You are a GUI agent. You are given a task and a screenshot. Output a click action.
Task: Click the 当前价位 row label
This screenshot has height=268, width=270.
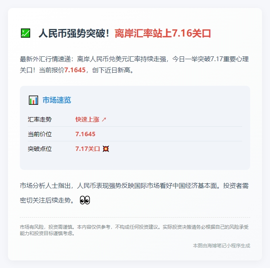pos(40,134)
